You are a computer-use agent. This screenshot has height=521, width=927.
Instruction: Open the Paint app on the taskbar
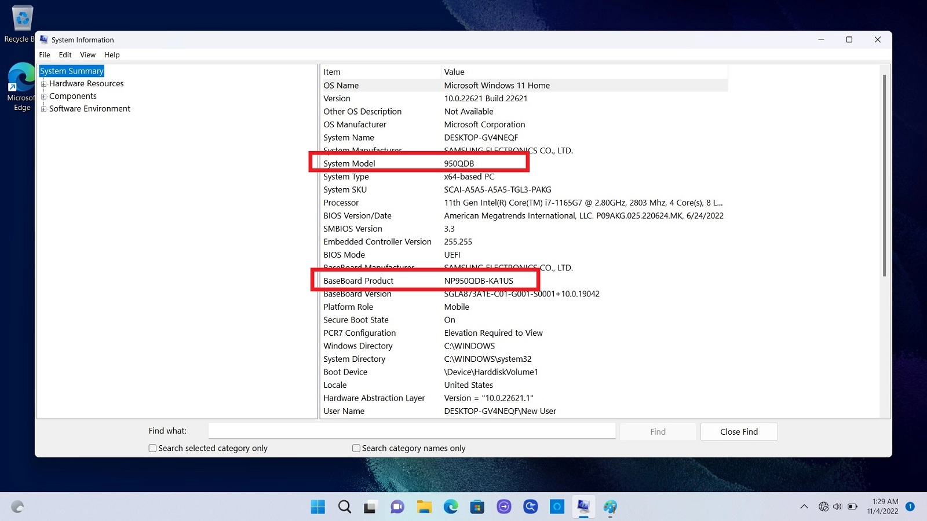[x=610, y=507]
